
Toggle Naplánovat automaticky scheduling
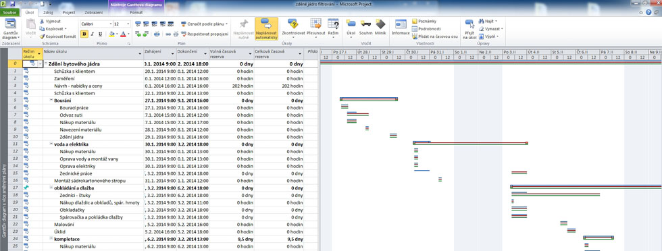pyautogui.click(x=266, y=29)
